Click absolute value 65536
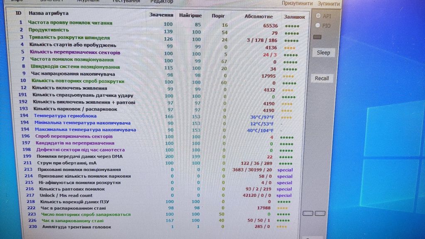425x239 pixels. coord(271,26)
